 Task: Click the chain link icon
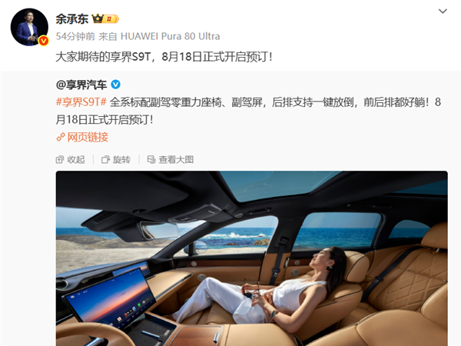(x=61, y=137)
